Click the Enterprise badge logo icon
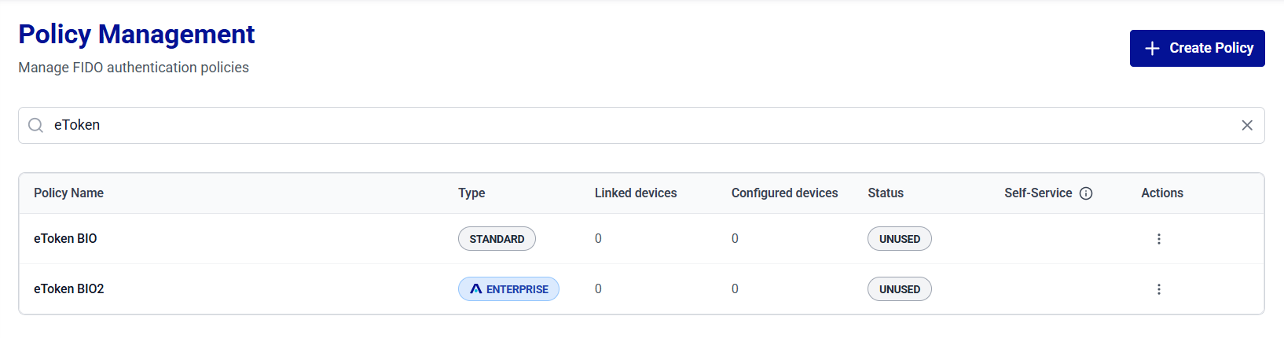Image resolution: width=1284 pixels, height=338 pixels. tap(475, 289)
